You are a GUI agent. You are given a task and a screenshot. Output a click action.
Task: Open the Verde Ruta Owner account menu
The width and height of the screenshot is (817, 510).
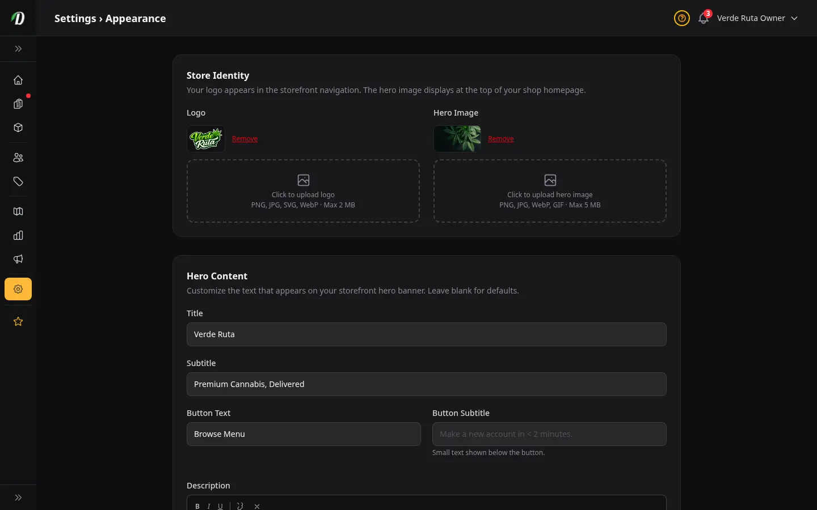(757, 18)
